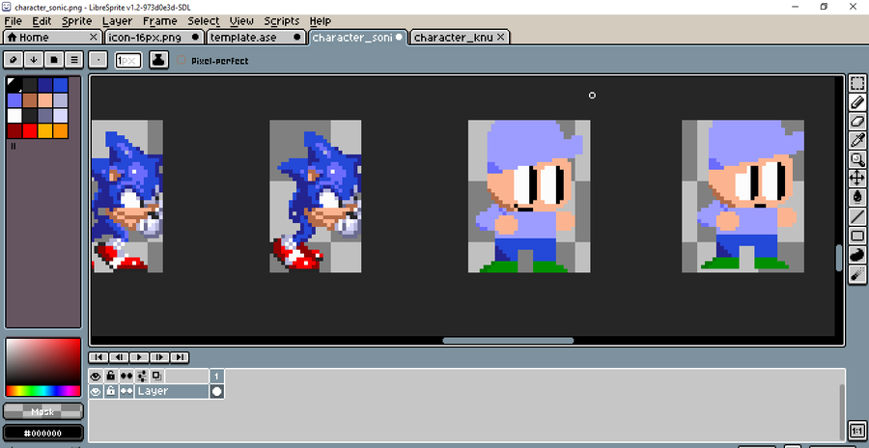Close the Home tab
Image resolution: width=869 pixels, height=448 pixels.
[94, 37]
